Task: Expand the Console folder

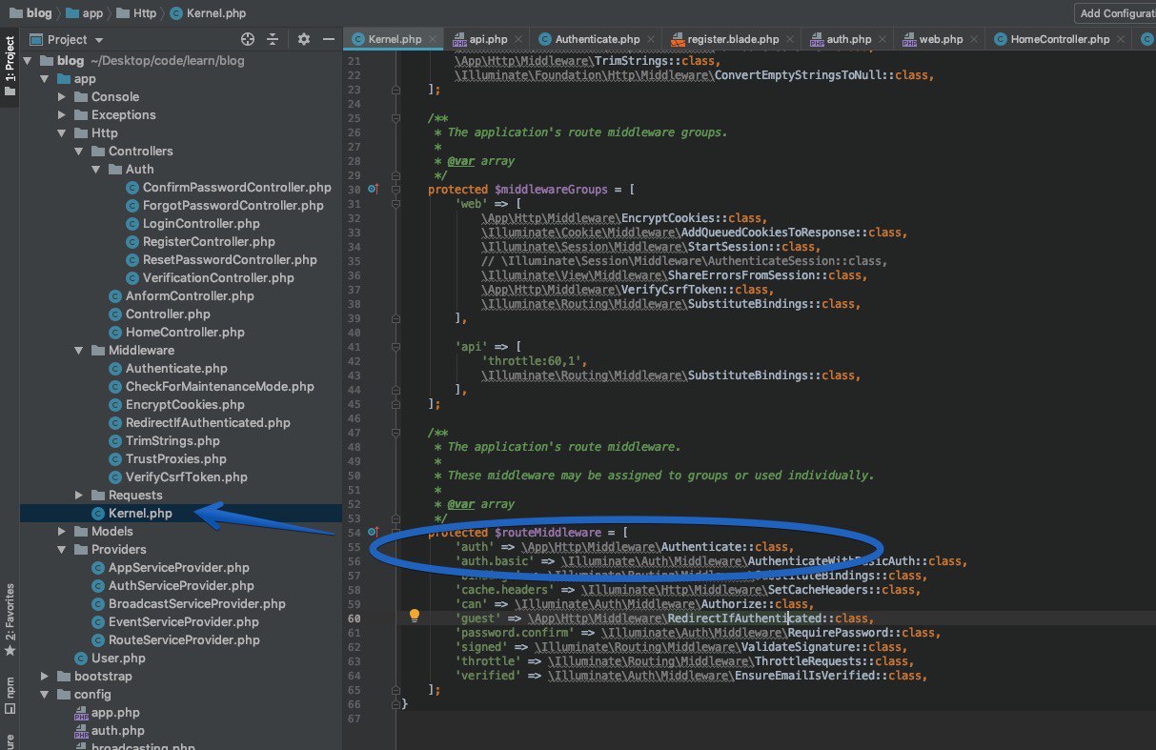Action: (x=62, y=97)
